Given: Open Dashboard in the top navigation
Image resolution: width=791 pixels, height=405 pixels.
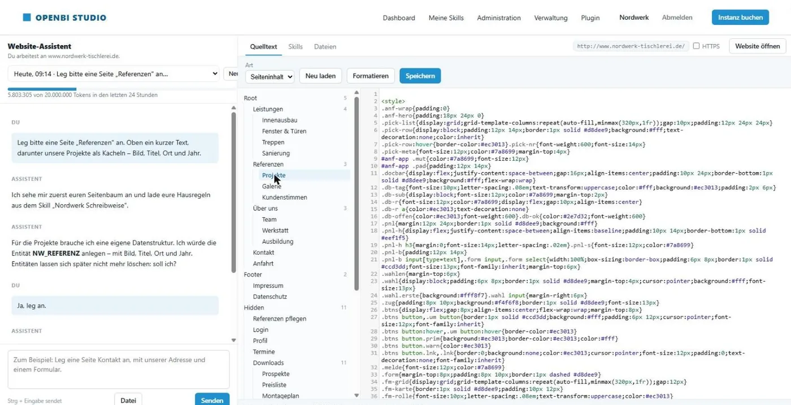Looking at the screenshot, I should click(399, 17).
